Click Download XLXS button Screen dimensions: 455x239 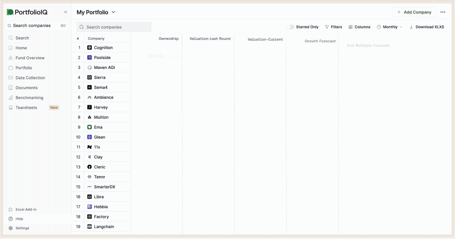(427, 27)
